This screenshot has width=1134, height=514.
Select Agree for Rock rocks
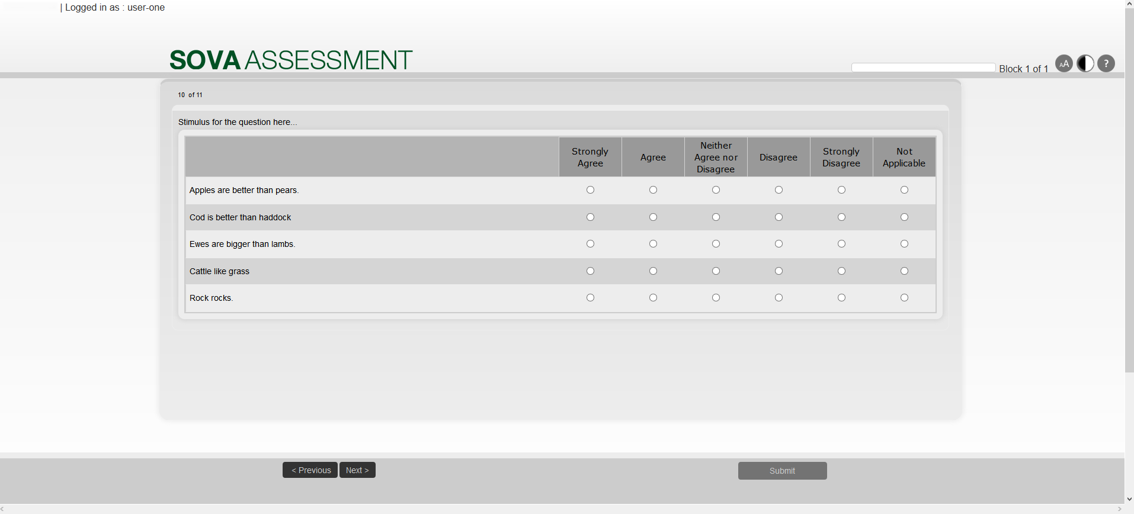coord(653,298)
